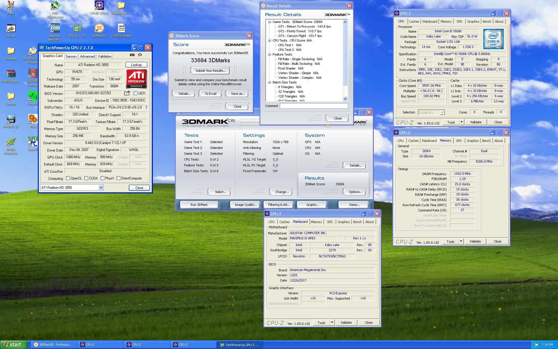Click the Bus Interface question mark icon
The width and height of the screenshot is (558, 349).
coord(146,107)
